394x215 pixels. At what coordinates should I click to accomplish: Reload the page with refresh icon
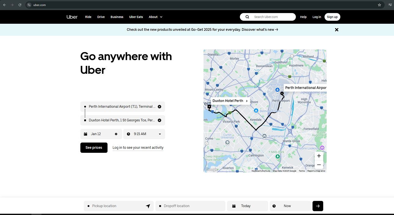(x=20, y=5)
